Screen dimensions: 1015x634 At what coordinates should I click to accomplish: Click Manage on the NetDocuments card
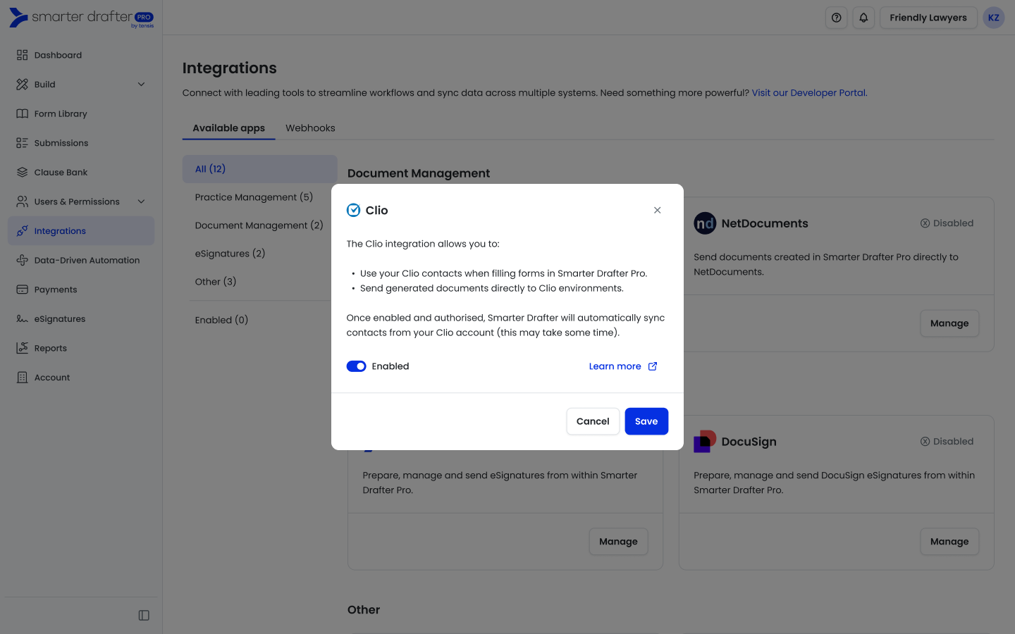click(949, 323)
